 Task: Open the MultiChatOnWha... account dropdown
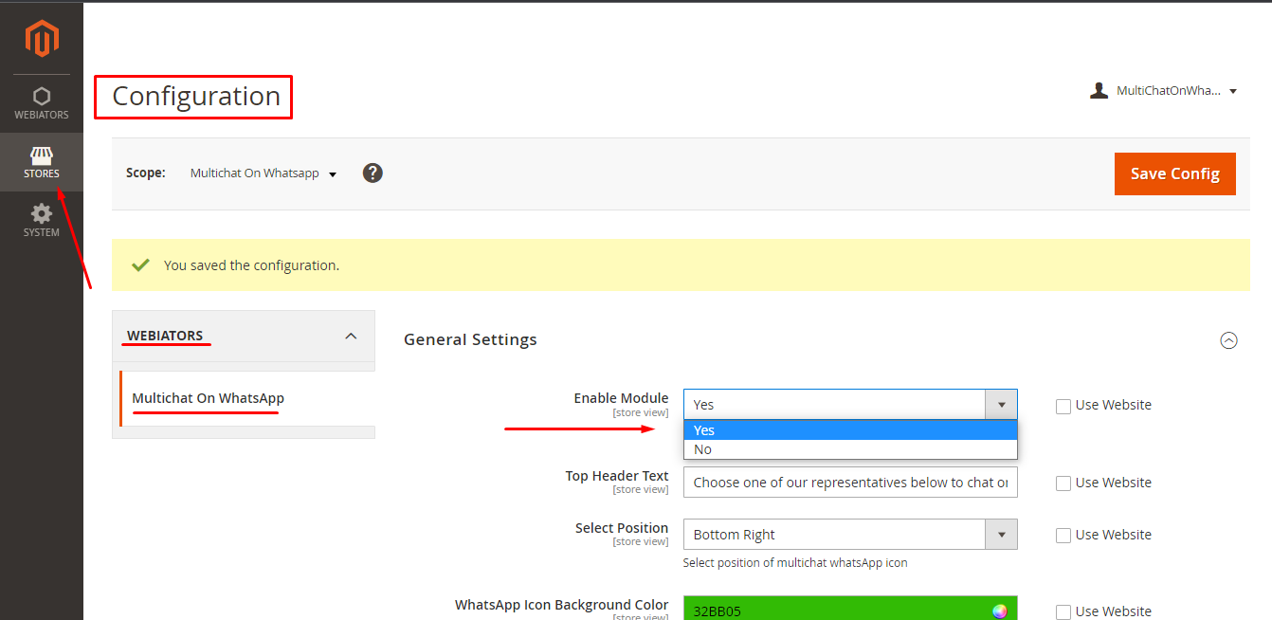click(x=1164, y=91)
